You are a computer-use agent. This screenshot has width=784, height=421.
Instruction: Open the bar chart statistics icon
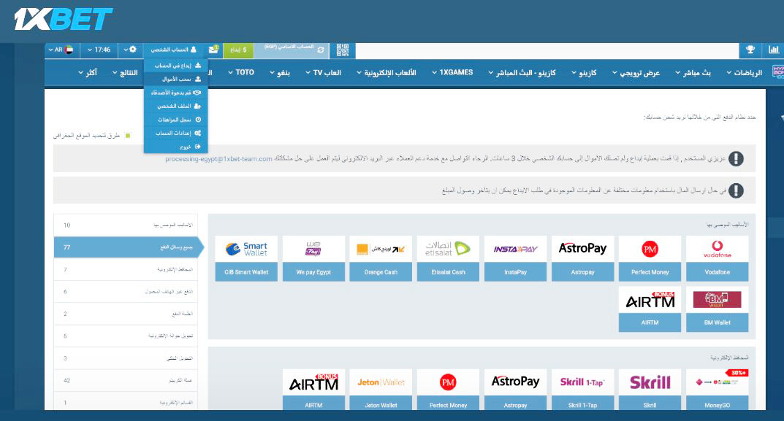(773, 50)
